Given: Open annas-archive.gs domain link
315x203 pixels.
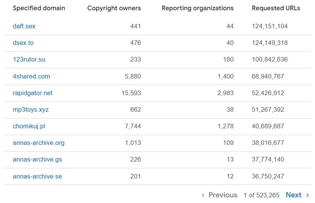Looking at the screenshot, I should (37, 159).
